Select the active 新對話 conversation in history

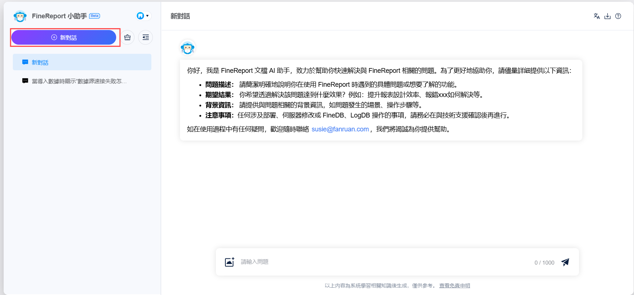point(82,62)
